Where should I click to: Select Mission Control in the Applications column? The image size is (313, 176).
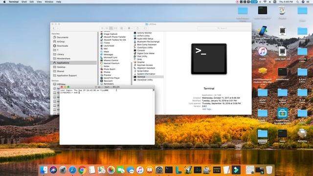(x=111, y=61)
